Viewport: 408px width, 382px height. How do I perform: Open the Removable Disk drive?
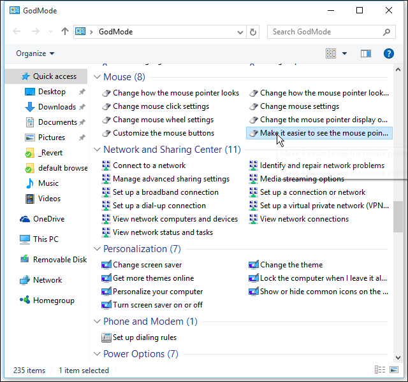point(59,260)
